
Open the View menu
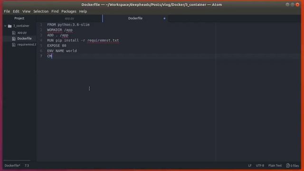[27, 11]
